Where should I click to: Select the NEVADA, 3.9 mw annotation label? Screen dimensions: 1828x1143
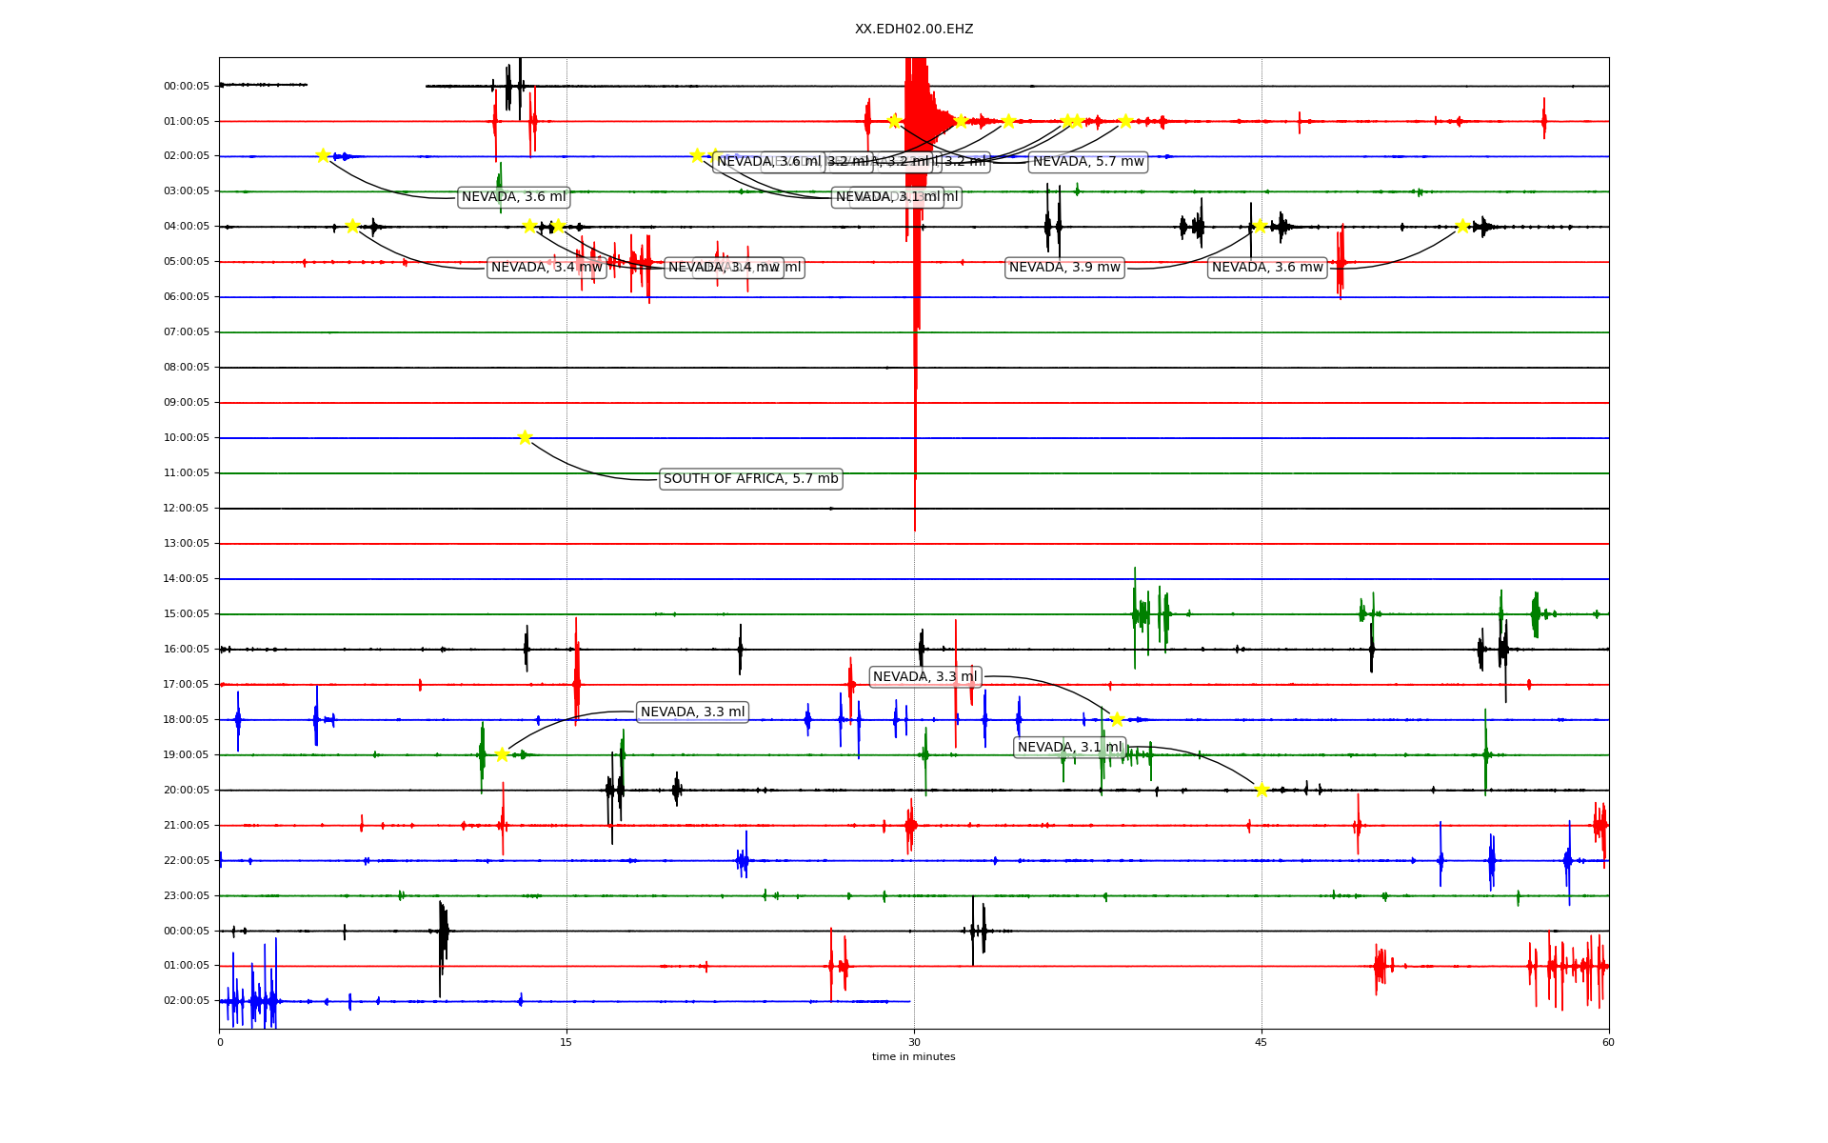[x=1064, y=268]
